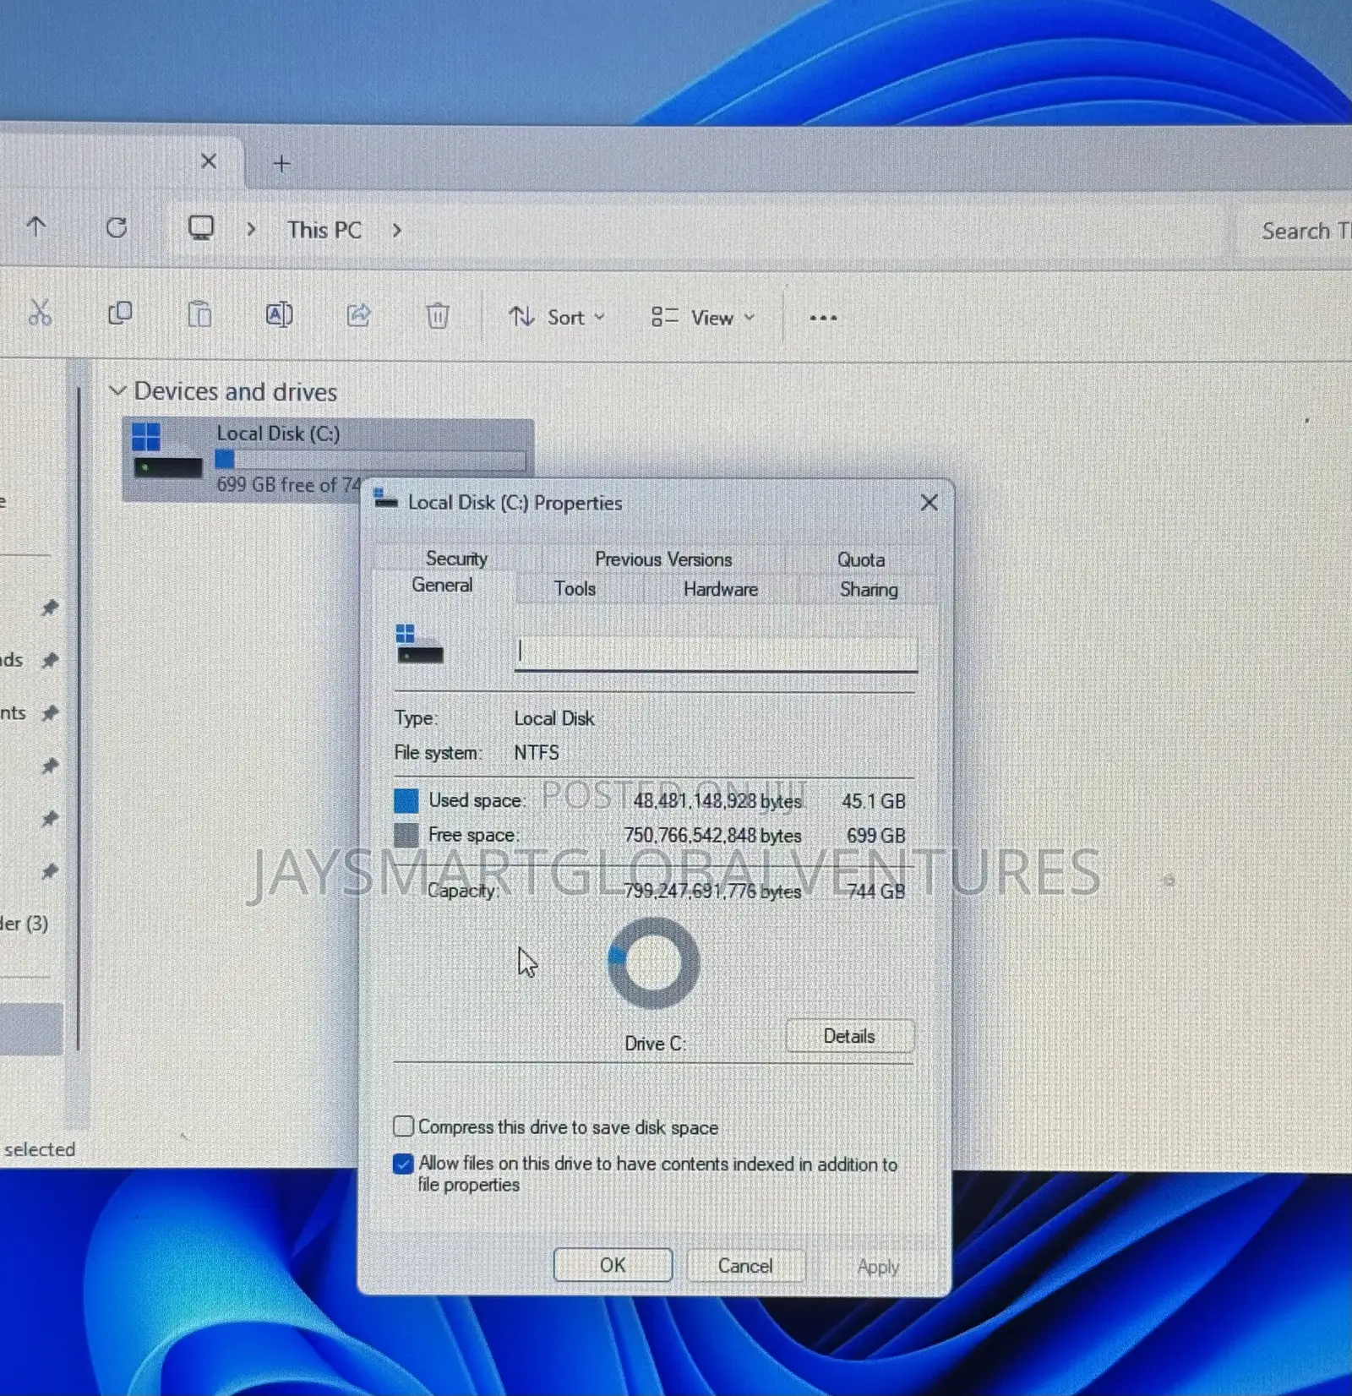Click the NTFS file system value
1352x1396 pixels.
click(x=537, y=752)
